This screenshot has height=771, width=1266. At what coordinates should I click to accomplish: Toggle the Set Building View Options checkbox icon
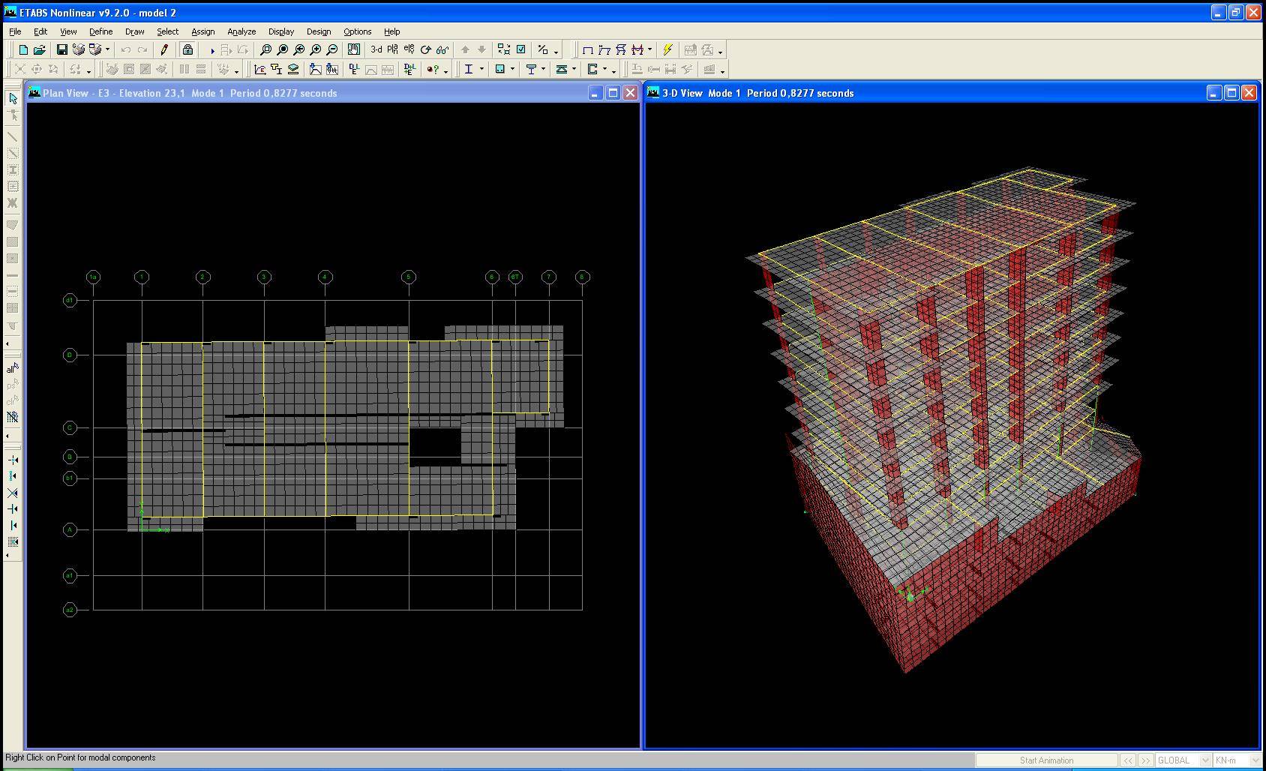[521, 50]
